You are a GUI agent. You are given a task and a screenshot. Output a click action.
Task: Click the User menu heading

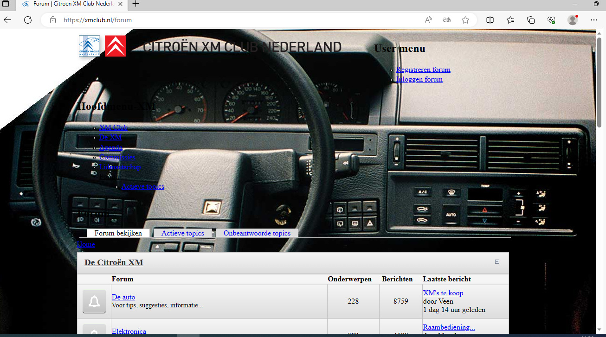point(400,49)
